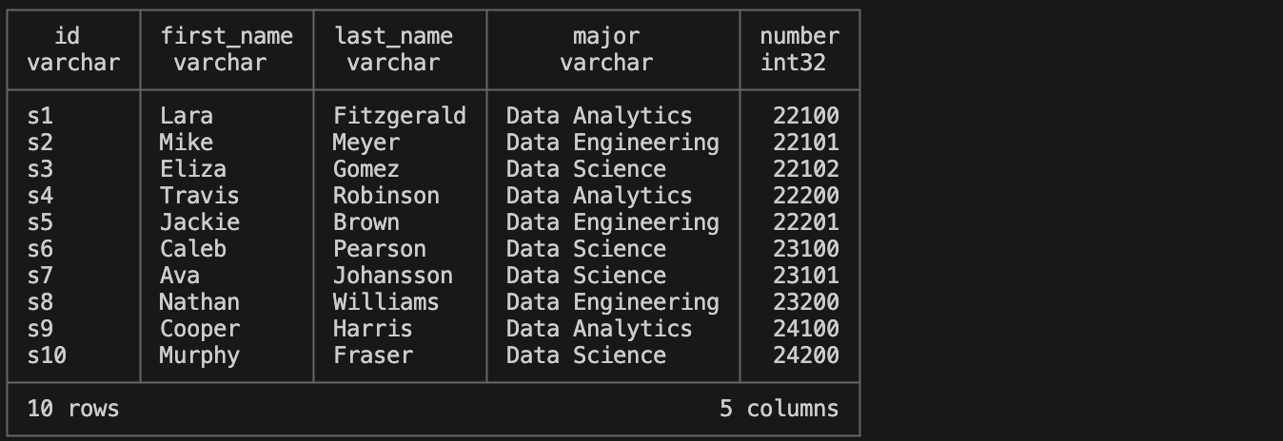
Task: Click the last_name column header
Action: point(393,36)
